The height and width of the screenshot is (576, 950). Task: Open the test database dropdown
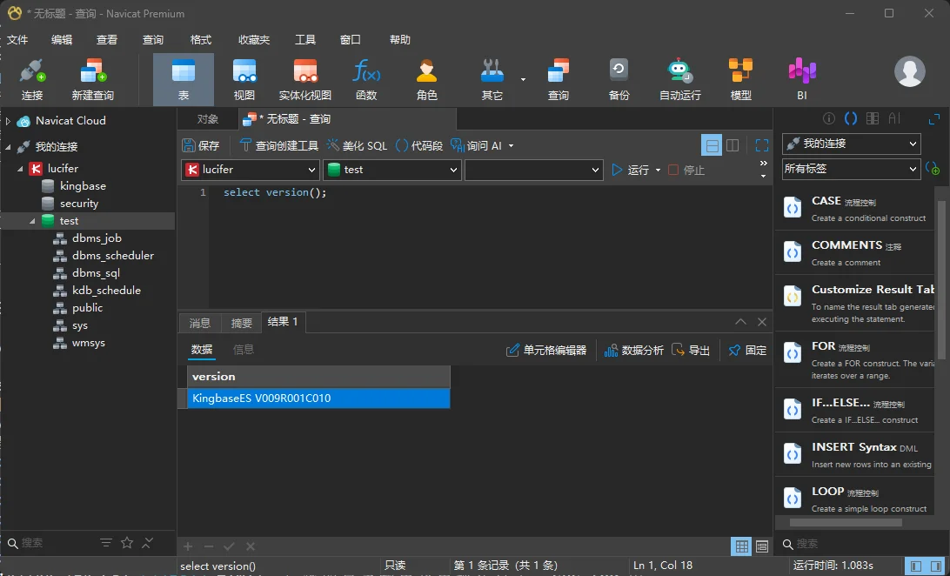pos(391,170)
